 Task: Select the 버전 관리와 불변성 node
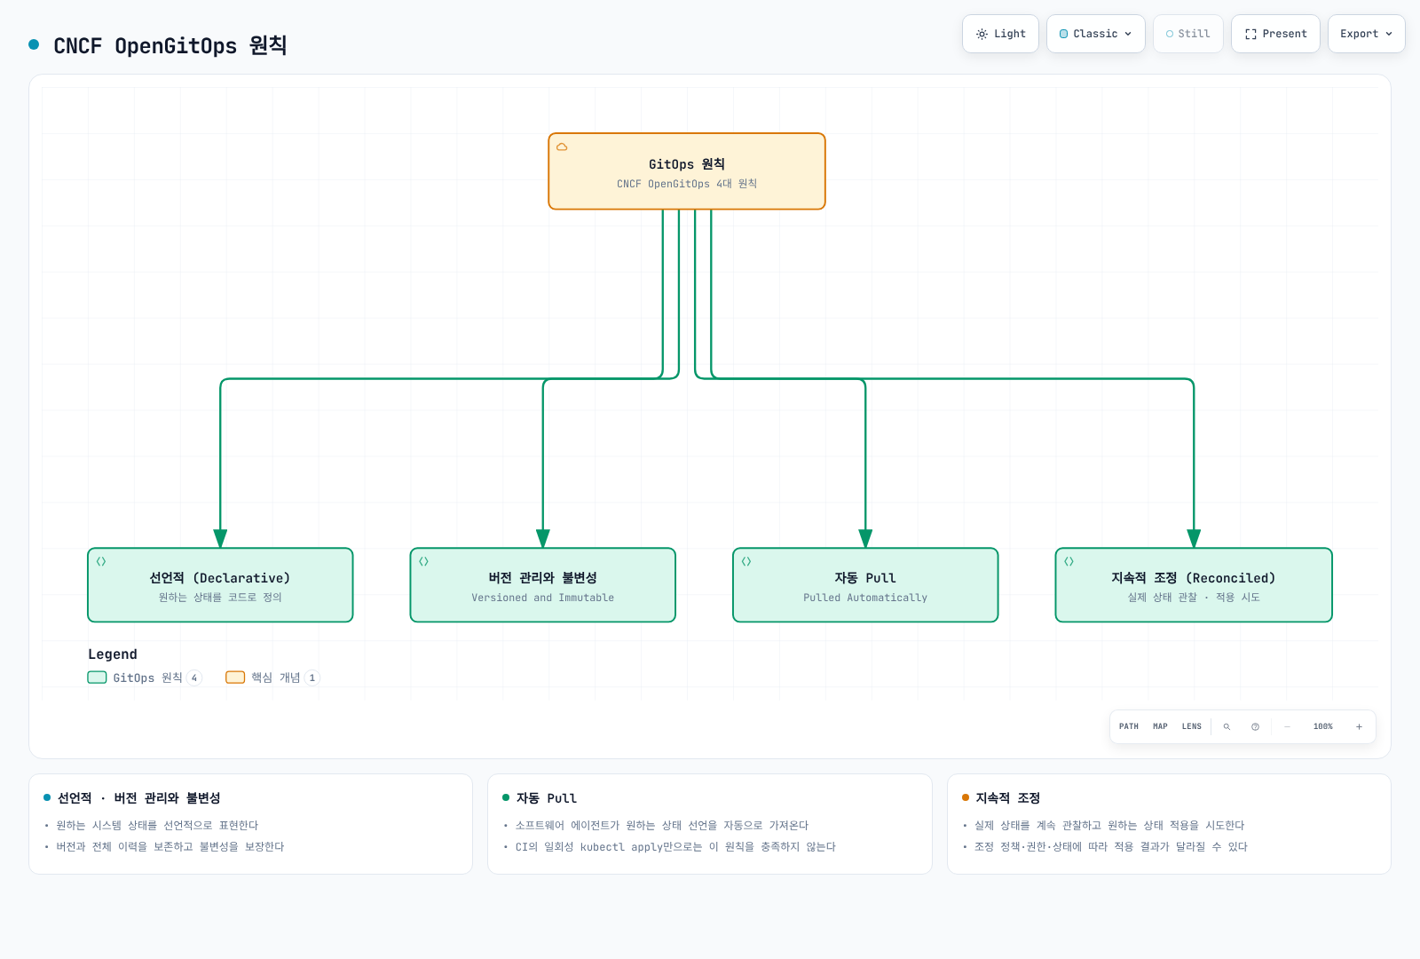(x=543, y=585)
